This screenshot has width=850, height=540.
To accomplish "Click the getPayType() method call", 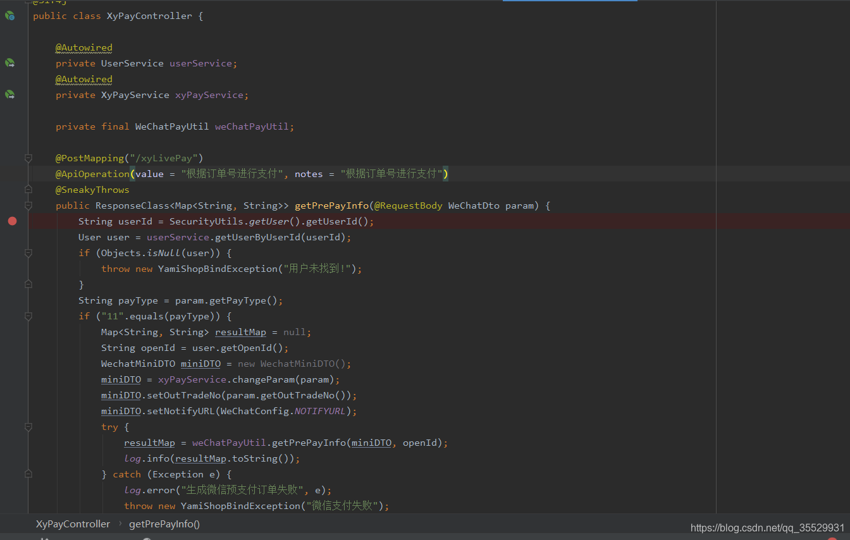I will (x=243, y=300).
